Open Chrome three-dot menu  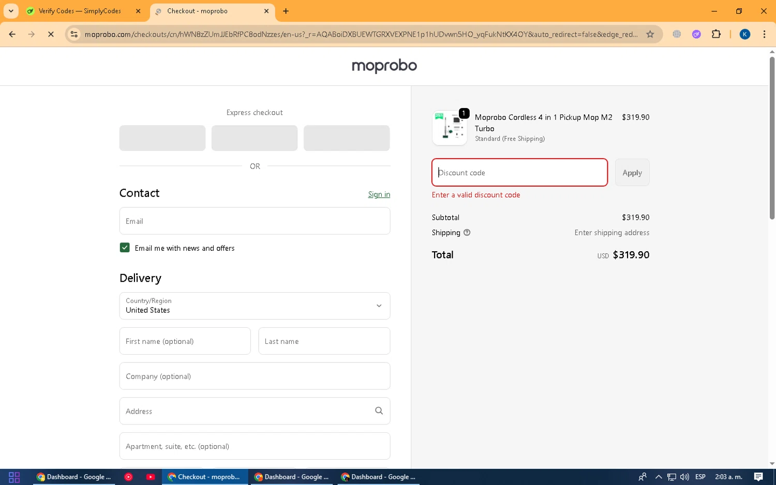[764, 34]
